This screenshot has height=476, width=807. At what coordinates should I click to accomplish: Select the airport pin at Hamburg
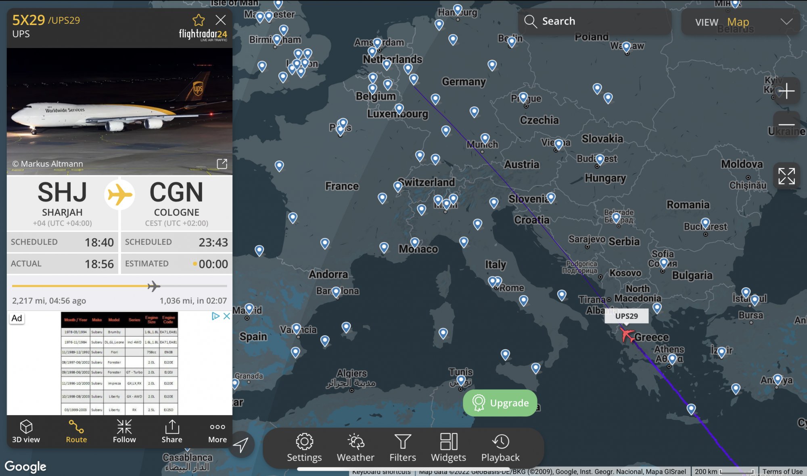point(458,9)
